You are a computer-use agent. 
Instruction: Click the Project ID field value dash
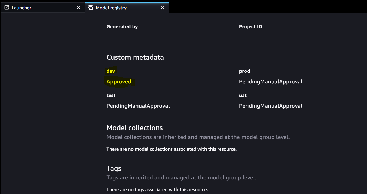click(241, 37)
